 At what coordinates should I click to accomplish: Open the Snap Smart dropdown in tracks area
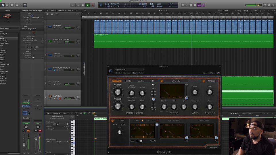point(229,11)
